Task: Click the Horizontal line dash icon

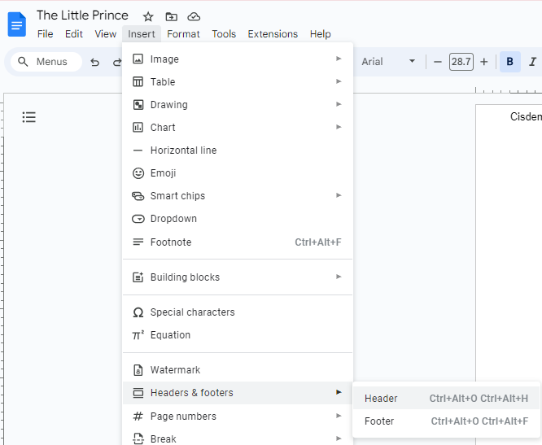Action: pos(138,151)
